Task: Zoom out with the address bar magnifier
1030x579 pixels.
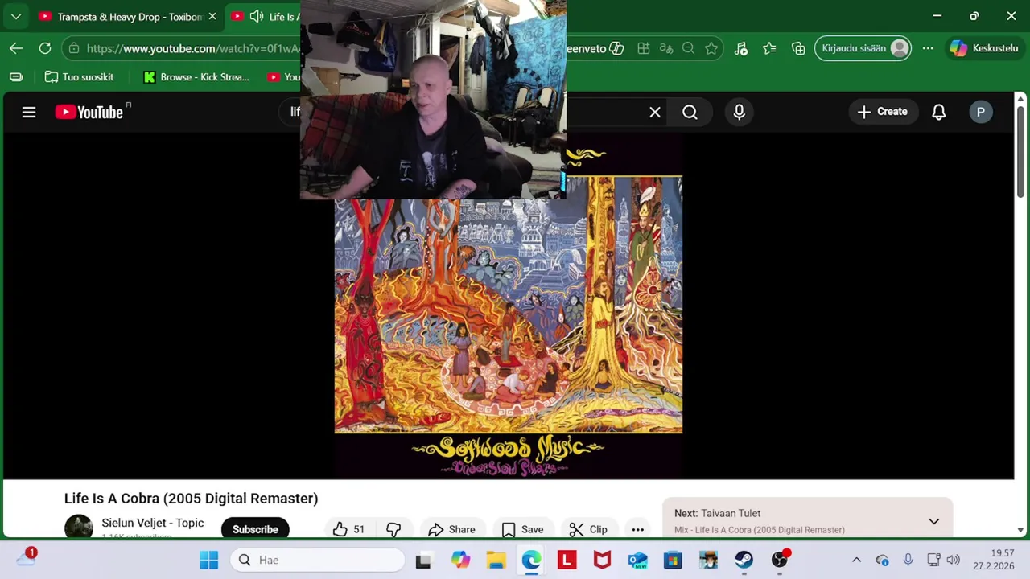Action: pos(689,48)
